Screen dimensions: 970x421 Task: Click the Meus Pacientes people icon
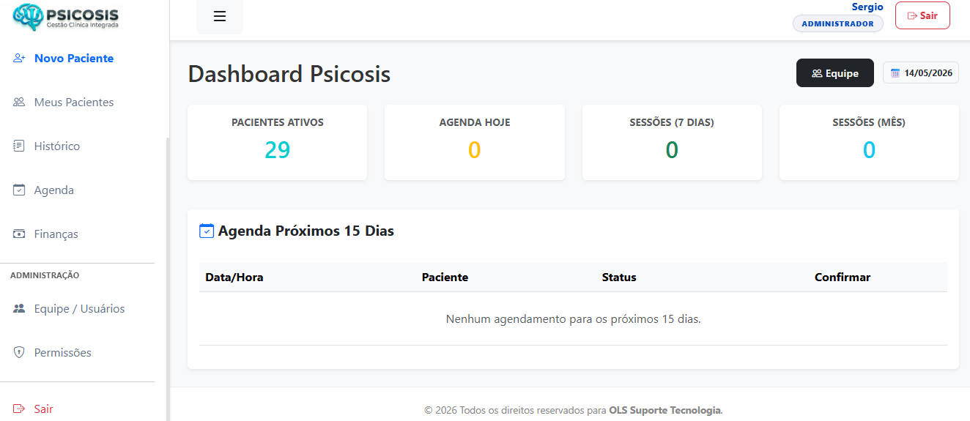20,102
